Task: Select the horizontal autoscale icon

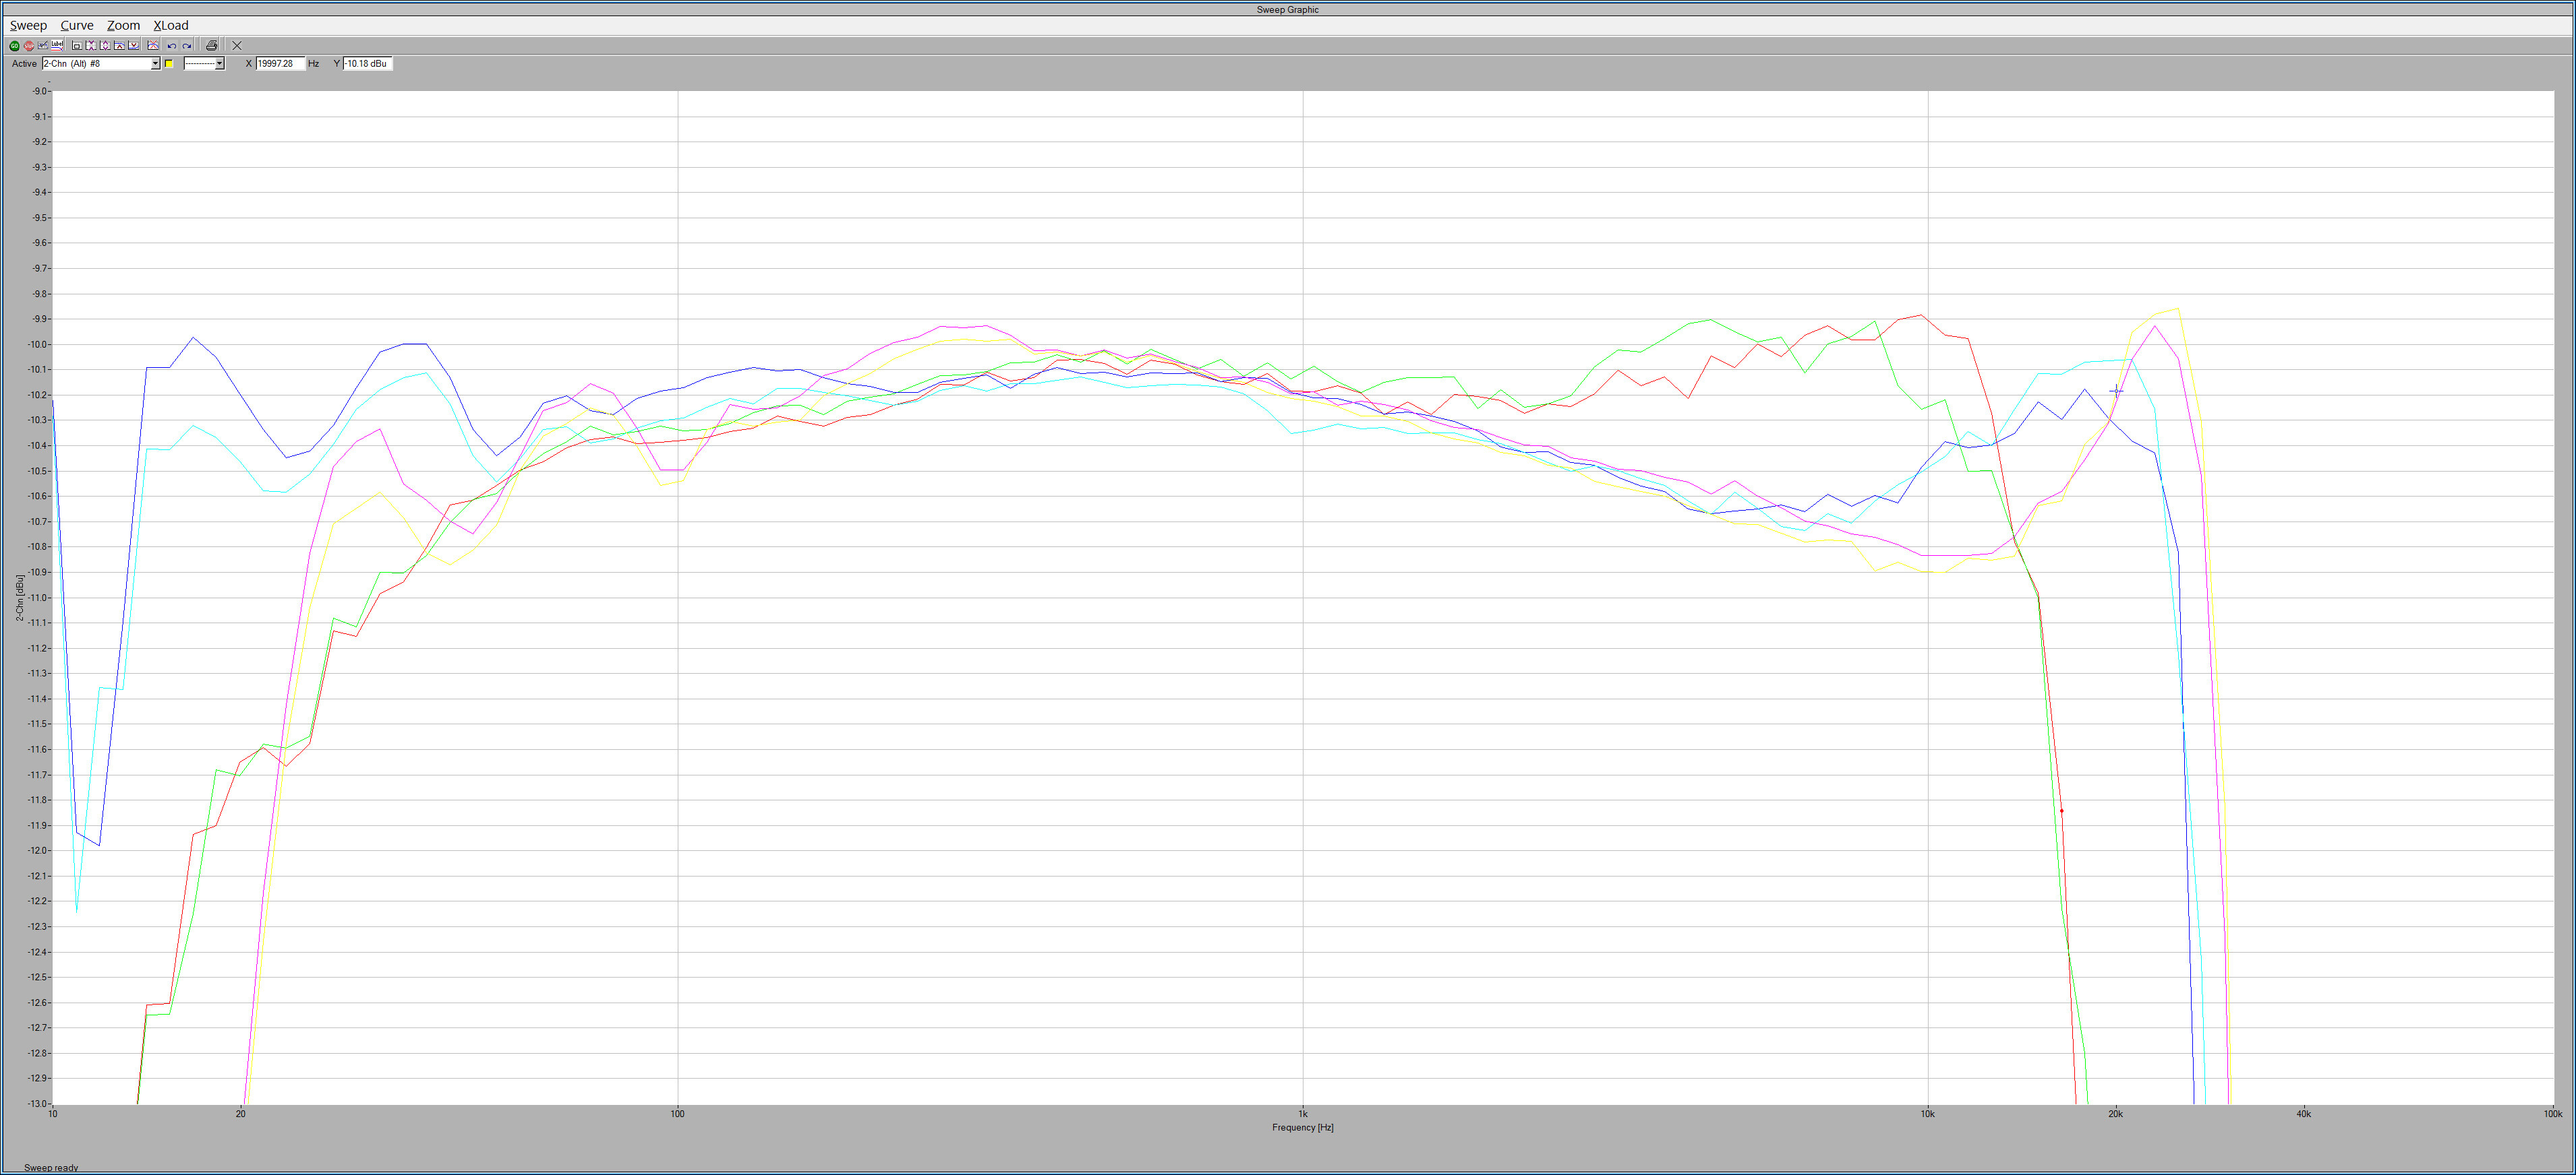Action: pos(91,46)
